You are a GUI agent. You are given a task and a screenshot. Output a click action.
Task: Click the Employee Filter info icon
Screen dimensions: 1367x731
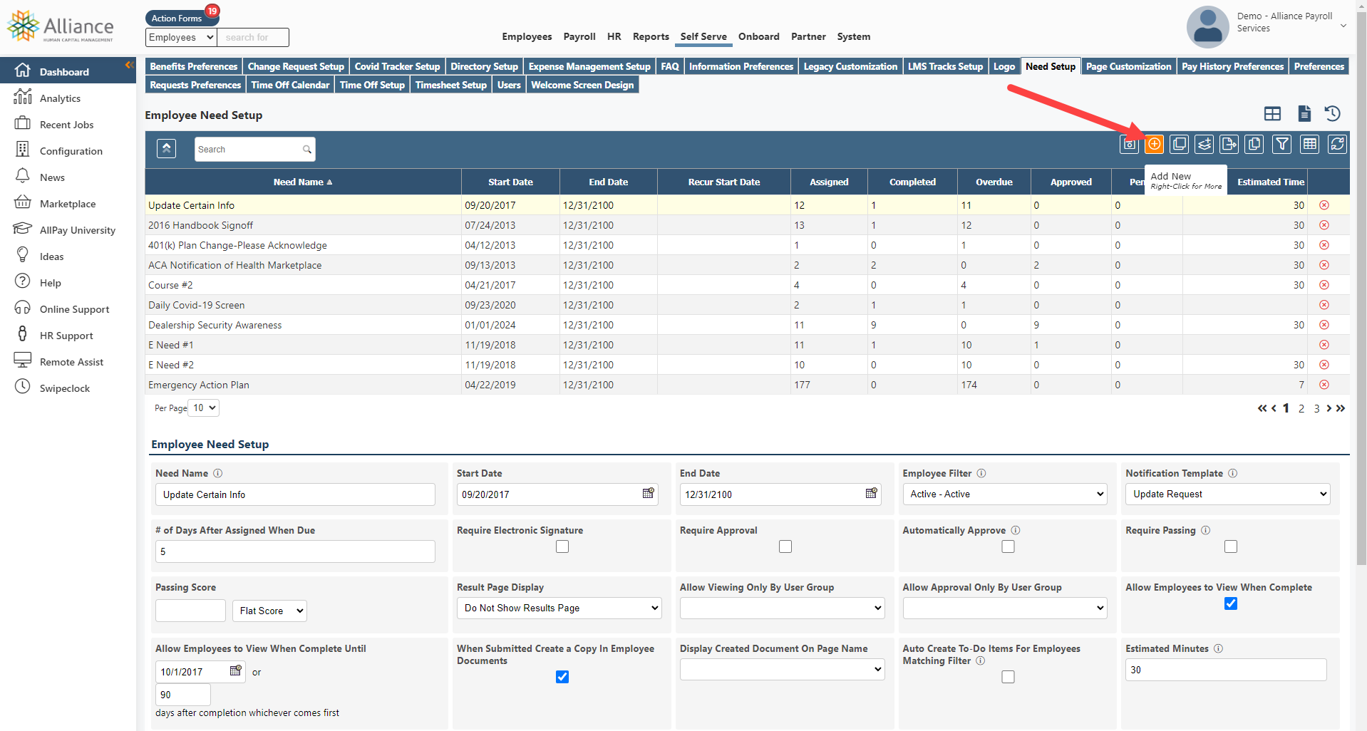(x=981, y=473)
